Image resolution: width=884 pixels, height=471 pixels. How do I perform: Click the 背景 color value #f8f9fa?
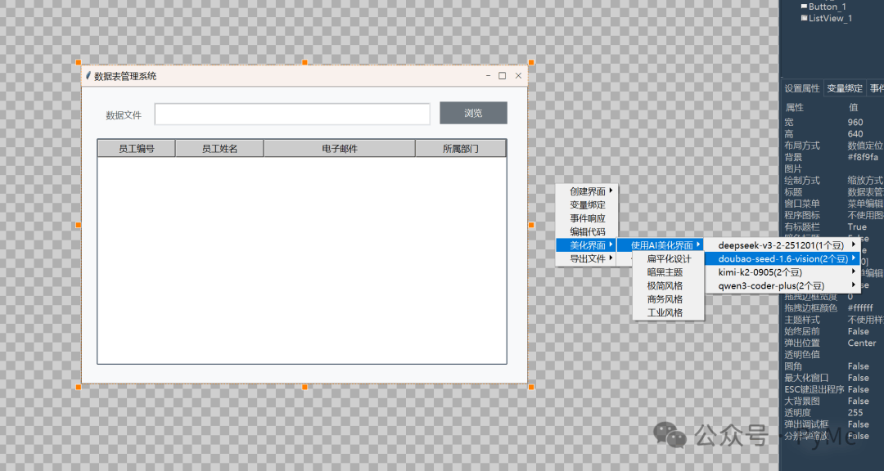pos(863,157)
